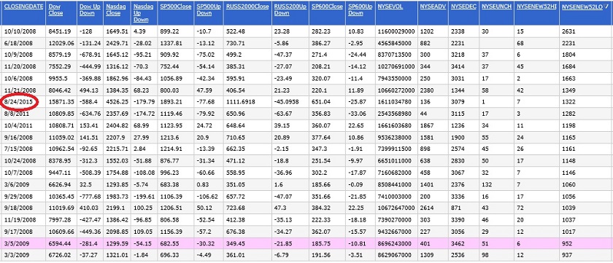This screenshot has width=613, height=263.
Task: Click the sort arrow icon beside NYSENEW52LO
Action: click(x=606, y=7)
